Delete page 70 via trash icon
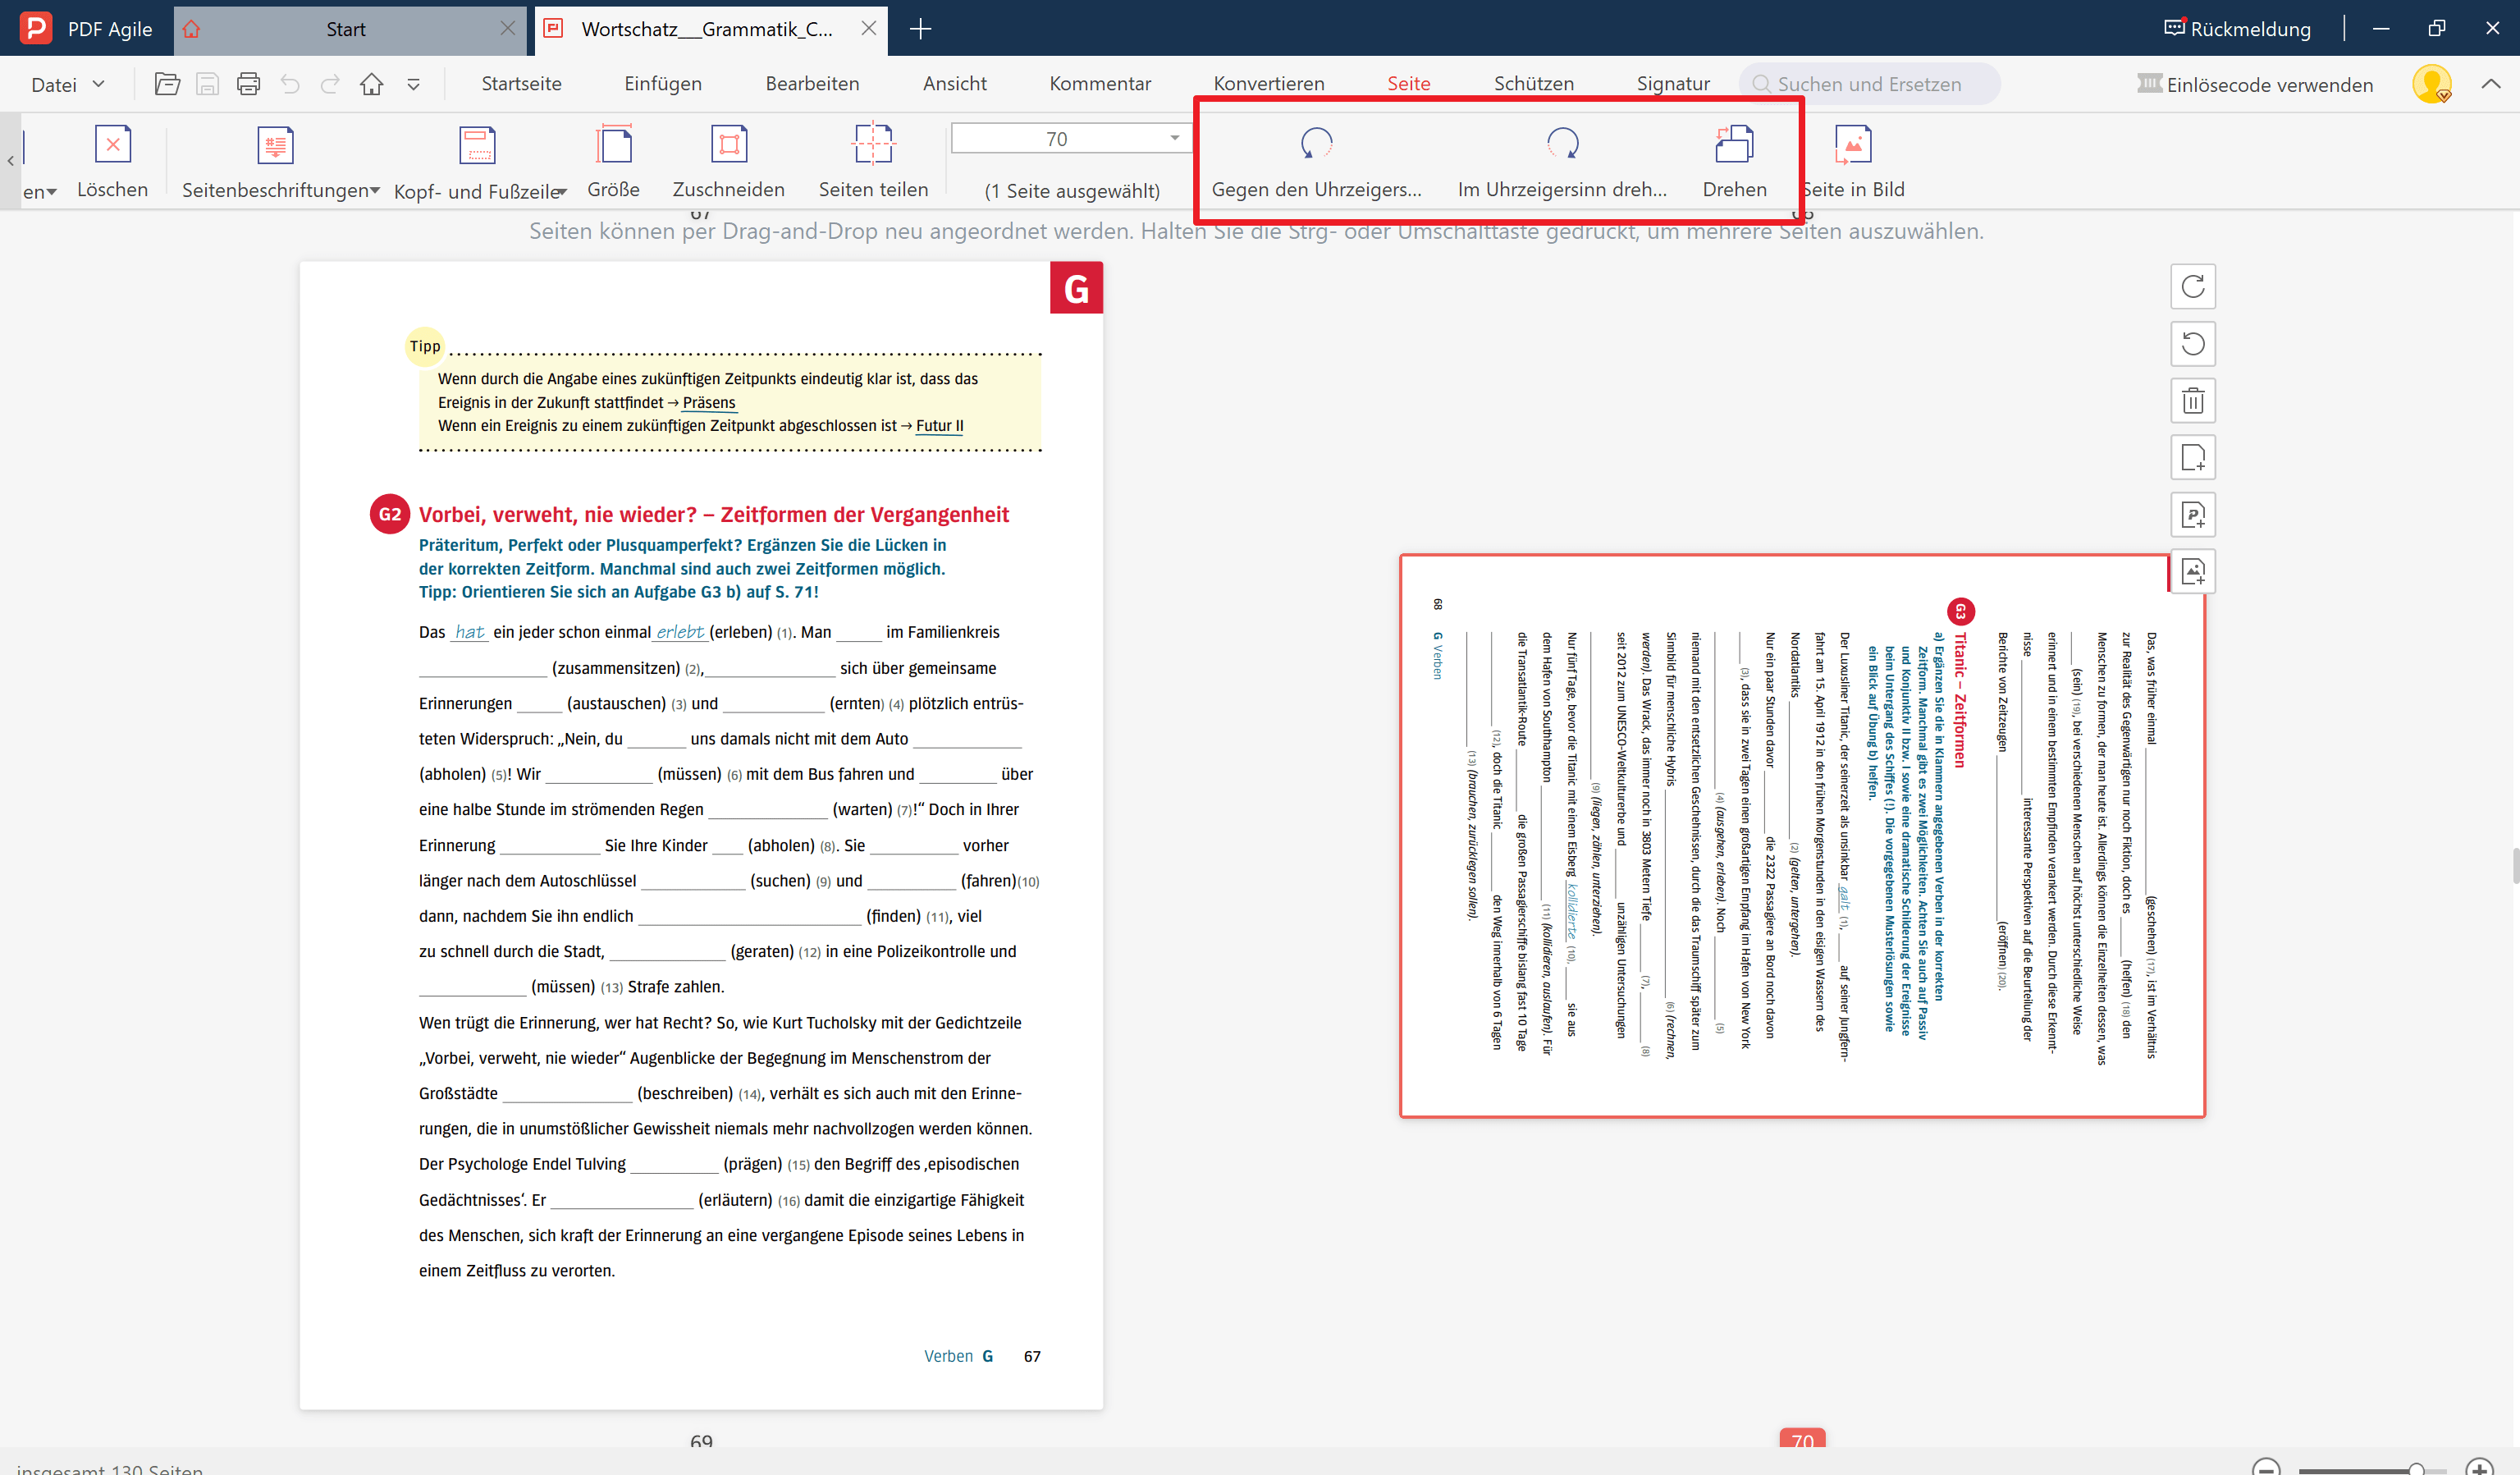2520x1475 pixels. [2192, 401]
